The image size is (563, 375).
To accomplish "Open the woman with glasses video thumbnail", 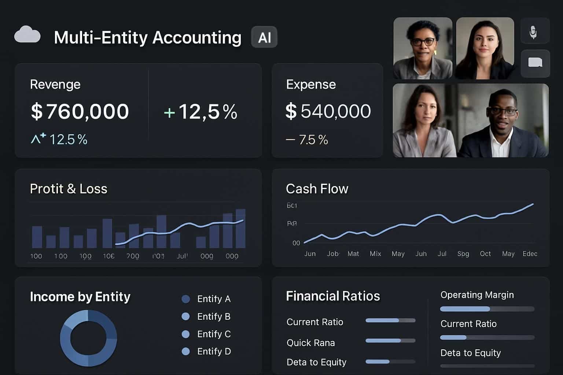I will click(x=423, y=48).
